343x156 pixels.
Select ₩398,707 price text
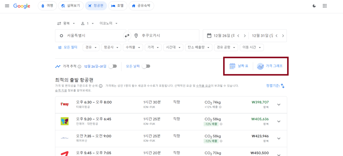coord(260,102)
